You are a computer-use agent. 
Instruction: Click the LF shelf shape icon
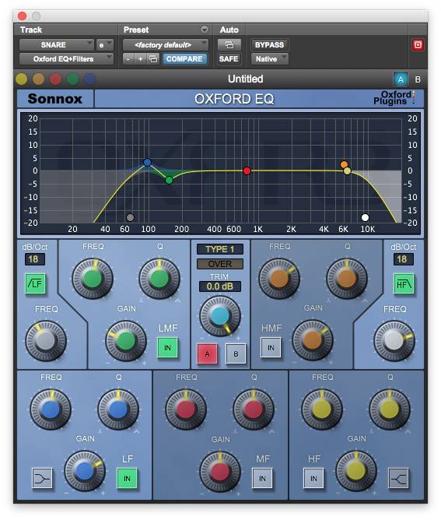click(42, 478)
